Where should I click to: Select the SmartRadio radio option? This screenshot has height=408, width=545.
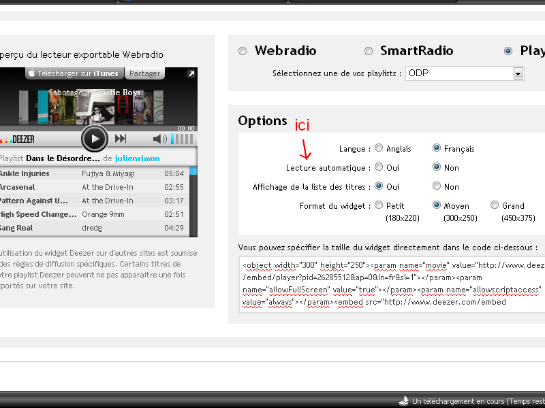[x=369, y=52]
